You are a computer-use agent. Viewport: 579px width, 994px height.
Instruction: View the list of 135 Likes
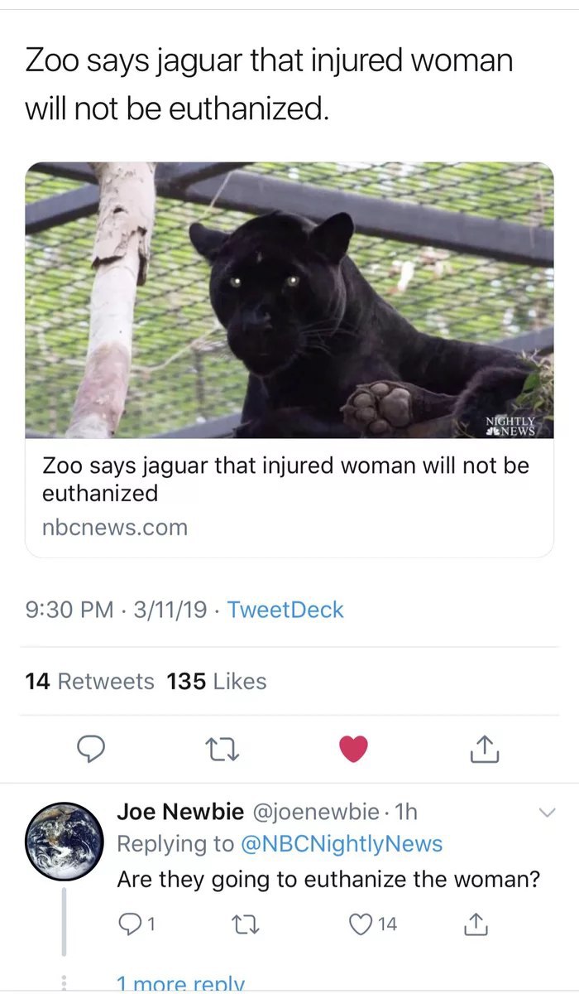pyautogui.click(x=217, y=682)
